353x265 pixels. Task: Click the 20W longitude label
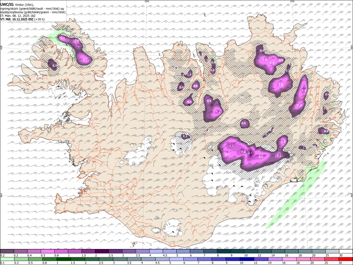(147, 1)
